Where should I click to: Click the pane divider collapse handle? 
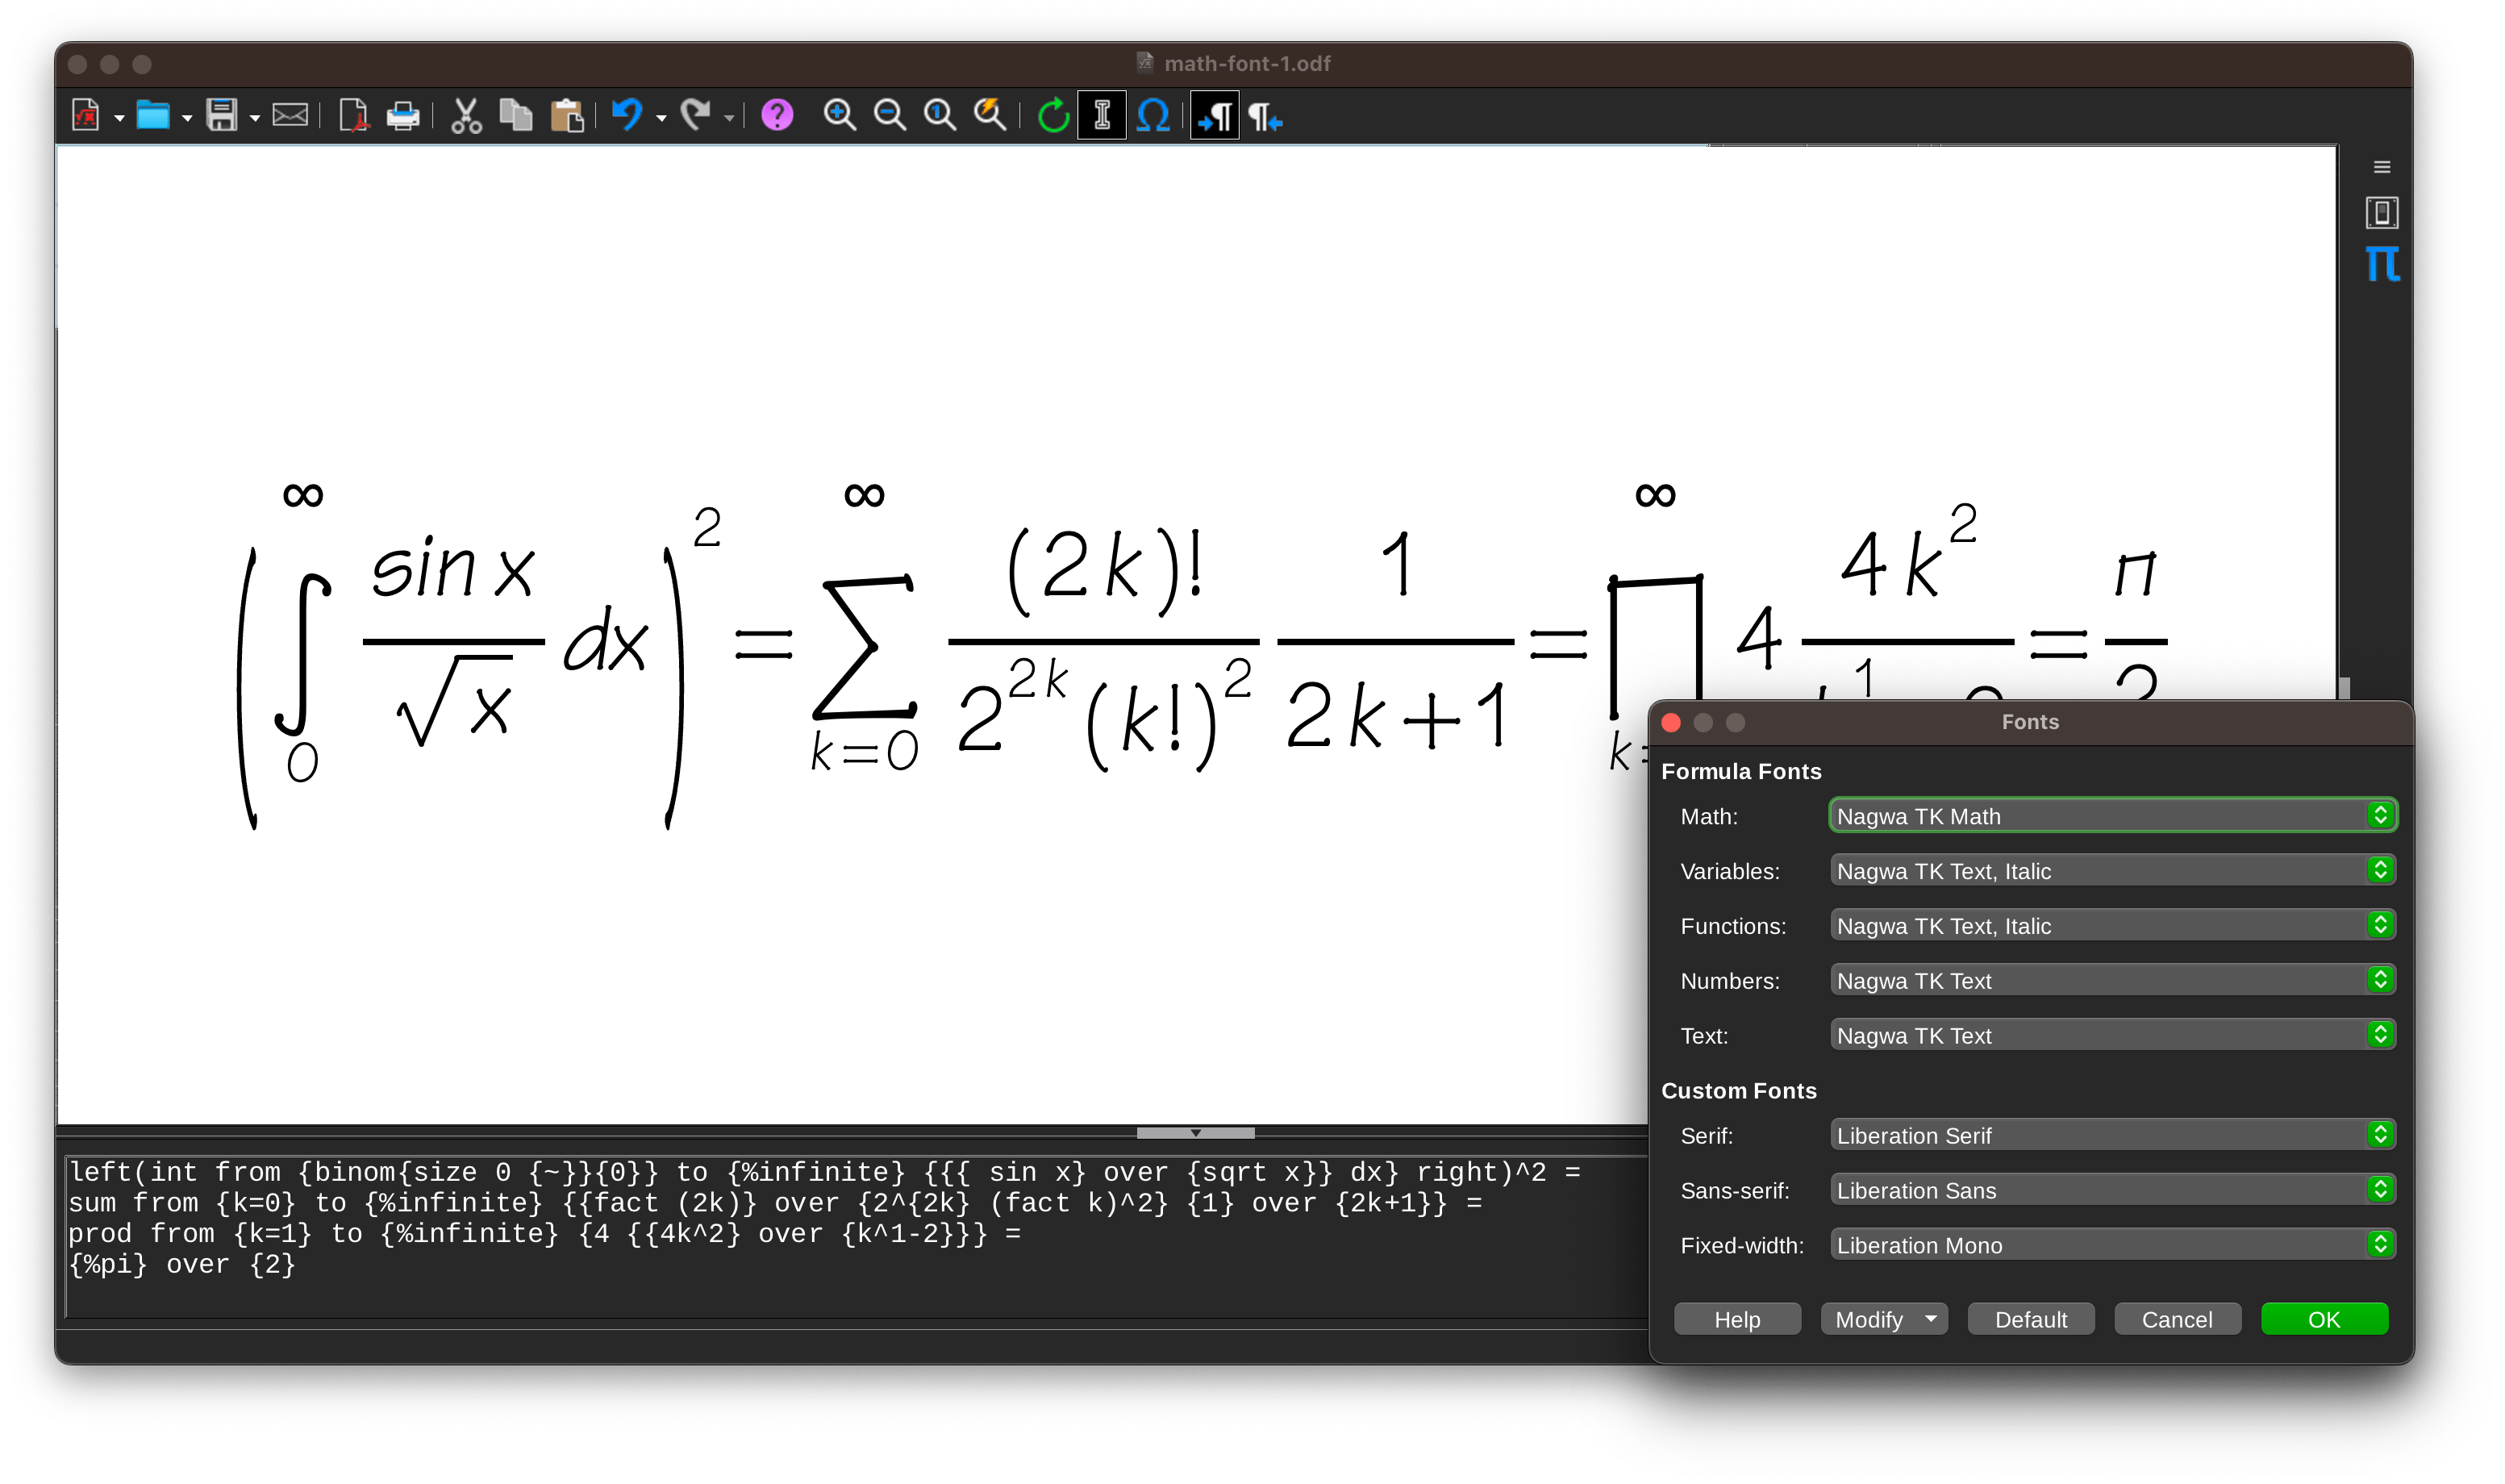1195,1133
